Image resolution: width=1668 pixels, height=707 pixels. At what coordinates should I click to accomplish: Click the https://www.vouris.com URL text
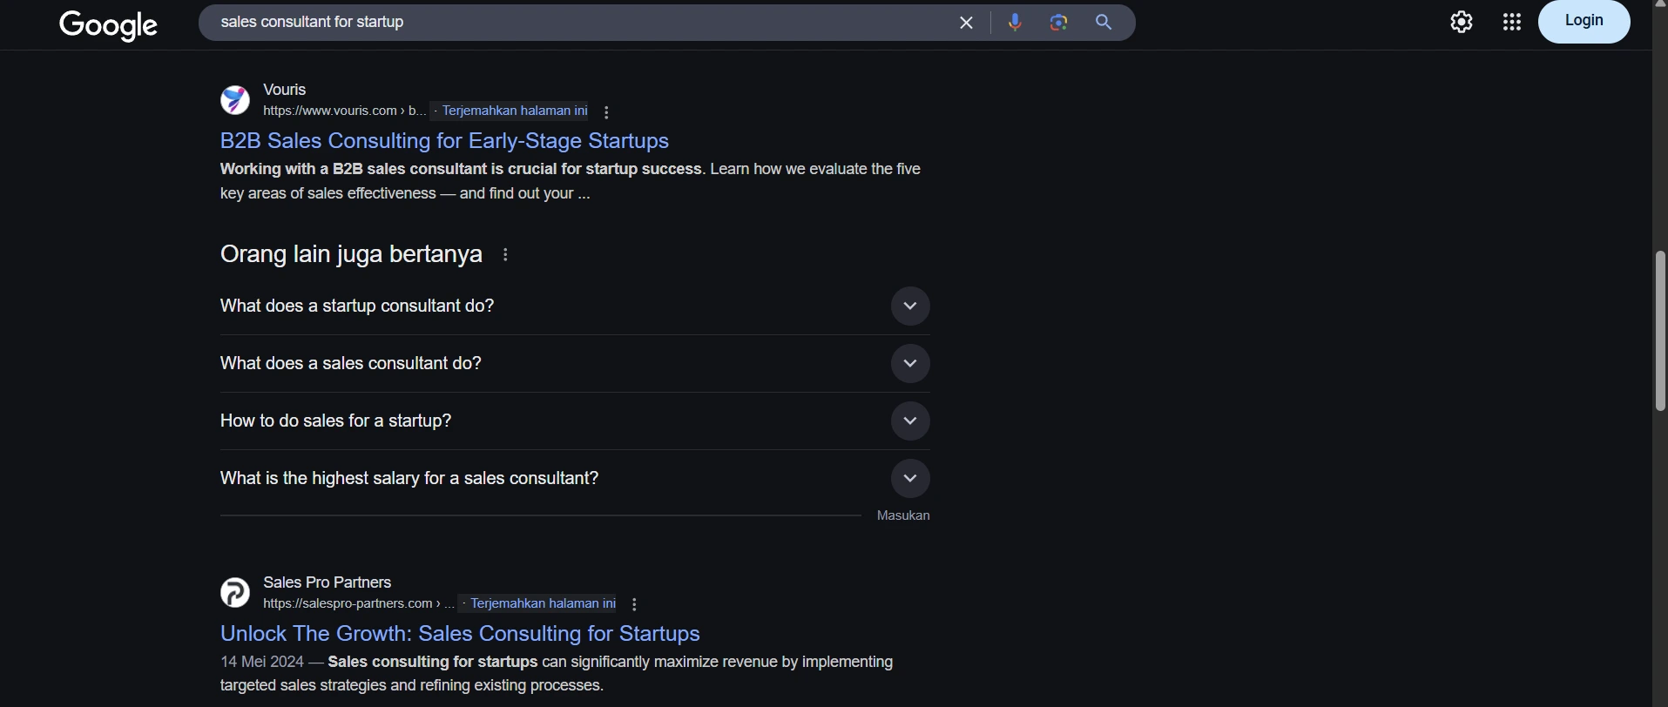click(344, 111)
